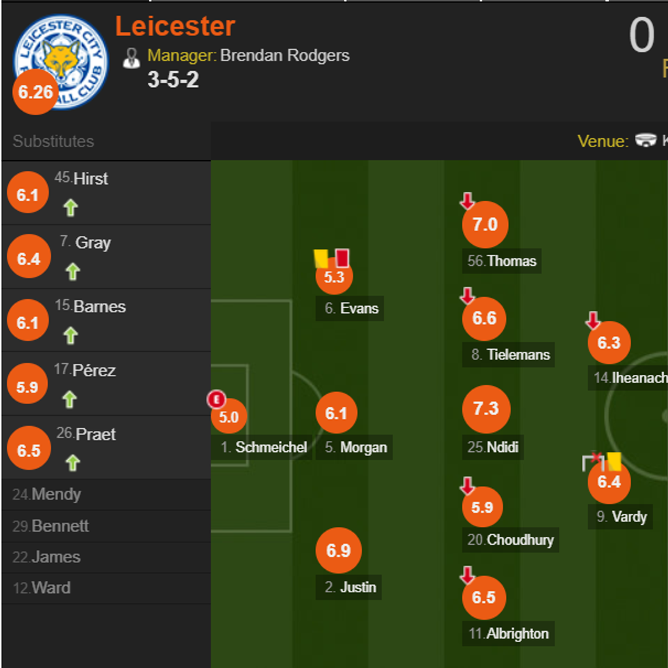668x668 pixels.
Task: Select substitute Gray in the list
Action: (93, 243)
